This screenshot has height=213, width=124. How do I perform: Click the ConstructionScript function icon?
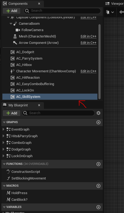click(9, 172)
